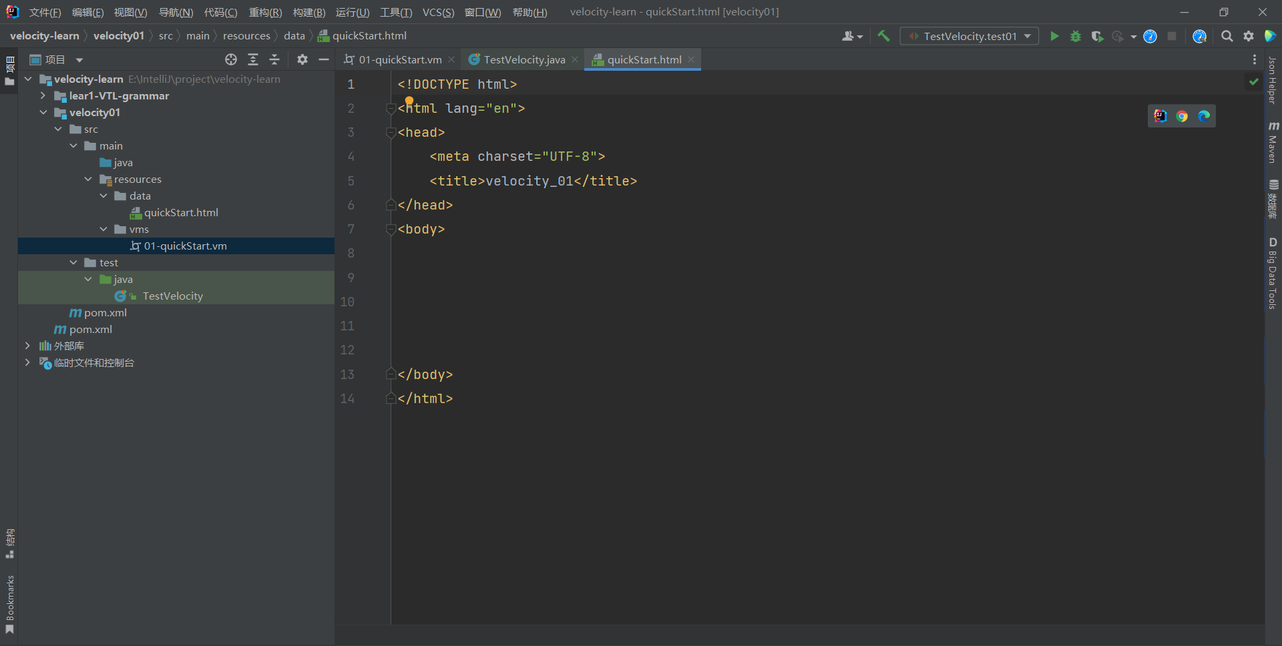The image size is (1282, 646).
Task: Collapse the vms folder
Action: 103,229
